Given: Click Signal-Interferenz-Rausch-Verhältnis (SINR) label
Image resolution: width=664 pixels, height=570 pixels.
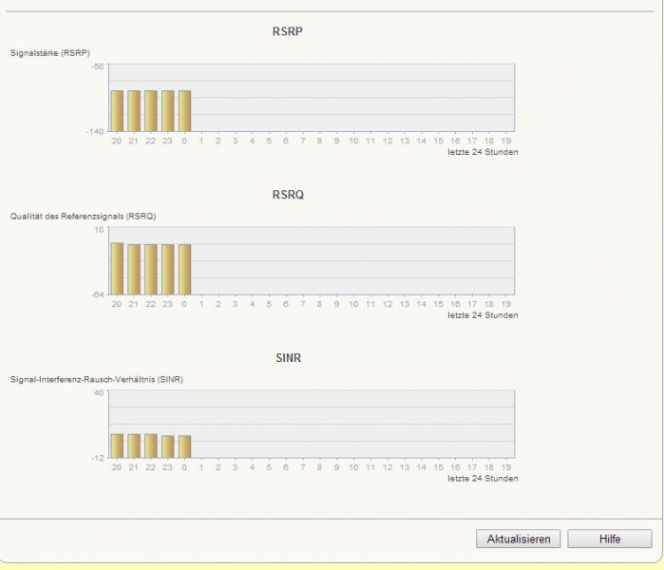Looking at the screenshot, I should coord(97,379).
